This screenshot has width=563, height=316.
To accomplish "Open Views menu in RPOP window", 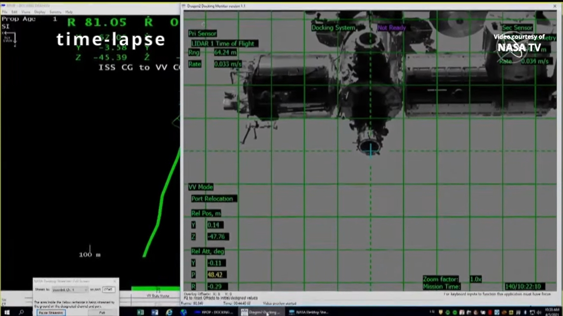I will click(x=26, y=12).
